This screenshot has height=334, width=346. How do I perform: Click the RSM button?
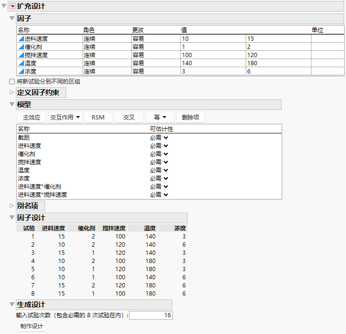click(x=98, y=118)
